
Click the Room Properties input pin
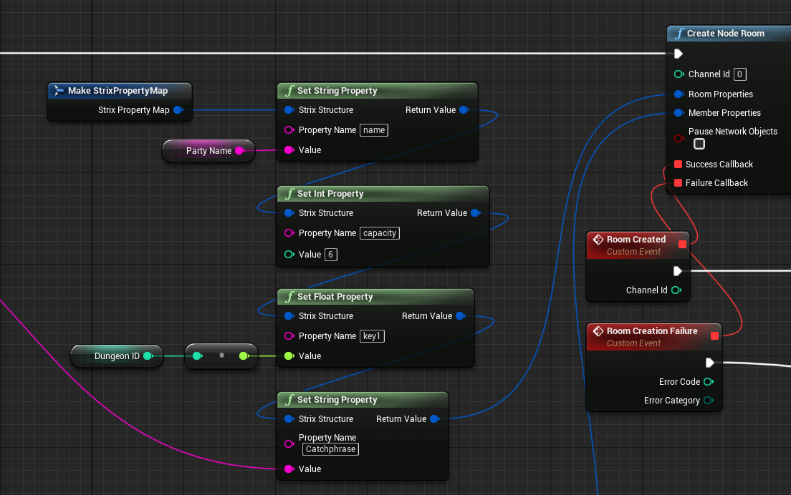coord(679,94)
